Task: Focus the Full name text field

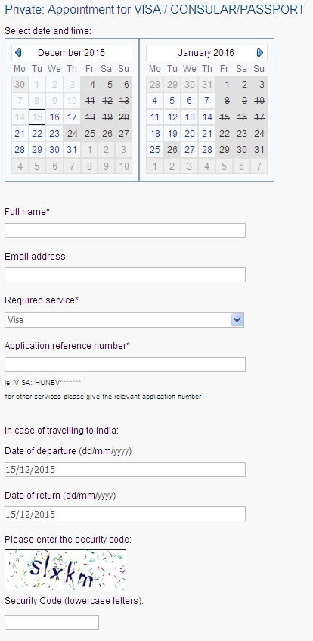Action: pyautogui.click(x=125, y=230)
